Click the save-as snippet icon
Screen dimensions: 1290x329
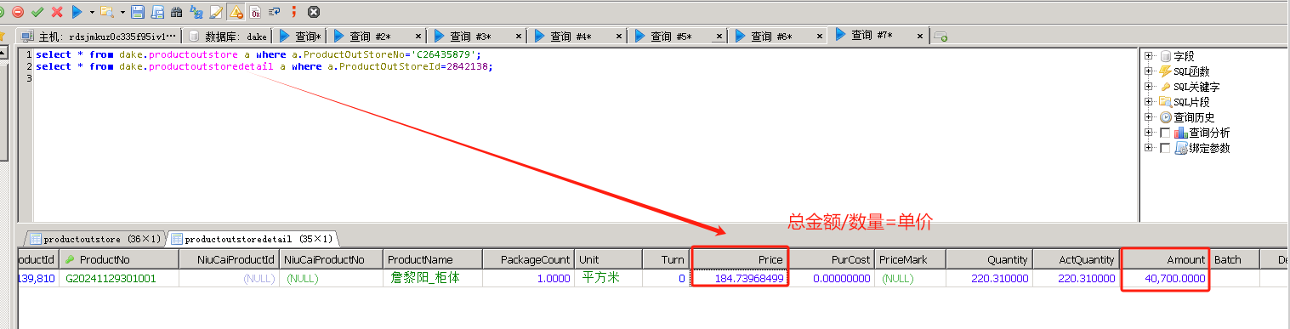(x=157, y=12)
